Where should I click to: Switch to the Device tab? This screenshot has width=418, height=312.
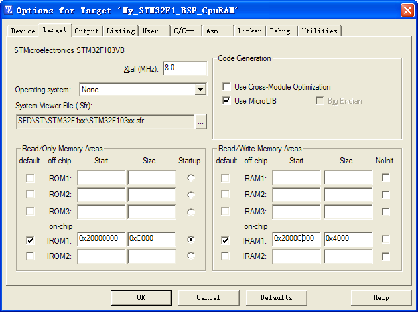(23, 31)
